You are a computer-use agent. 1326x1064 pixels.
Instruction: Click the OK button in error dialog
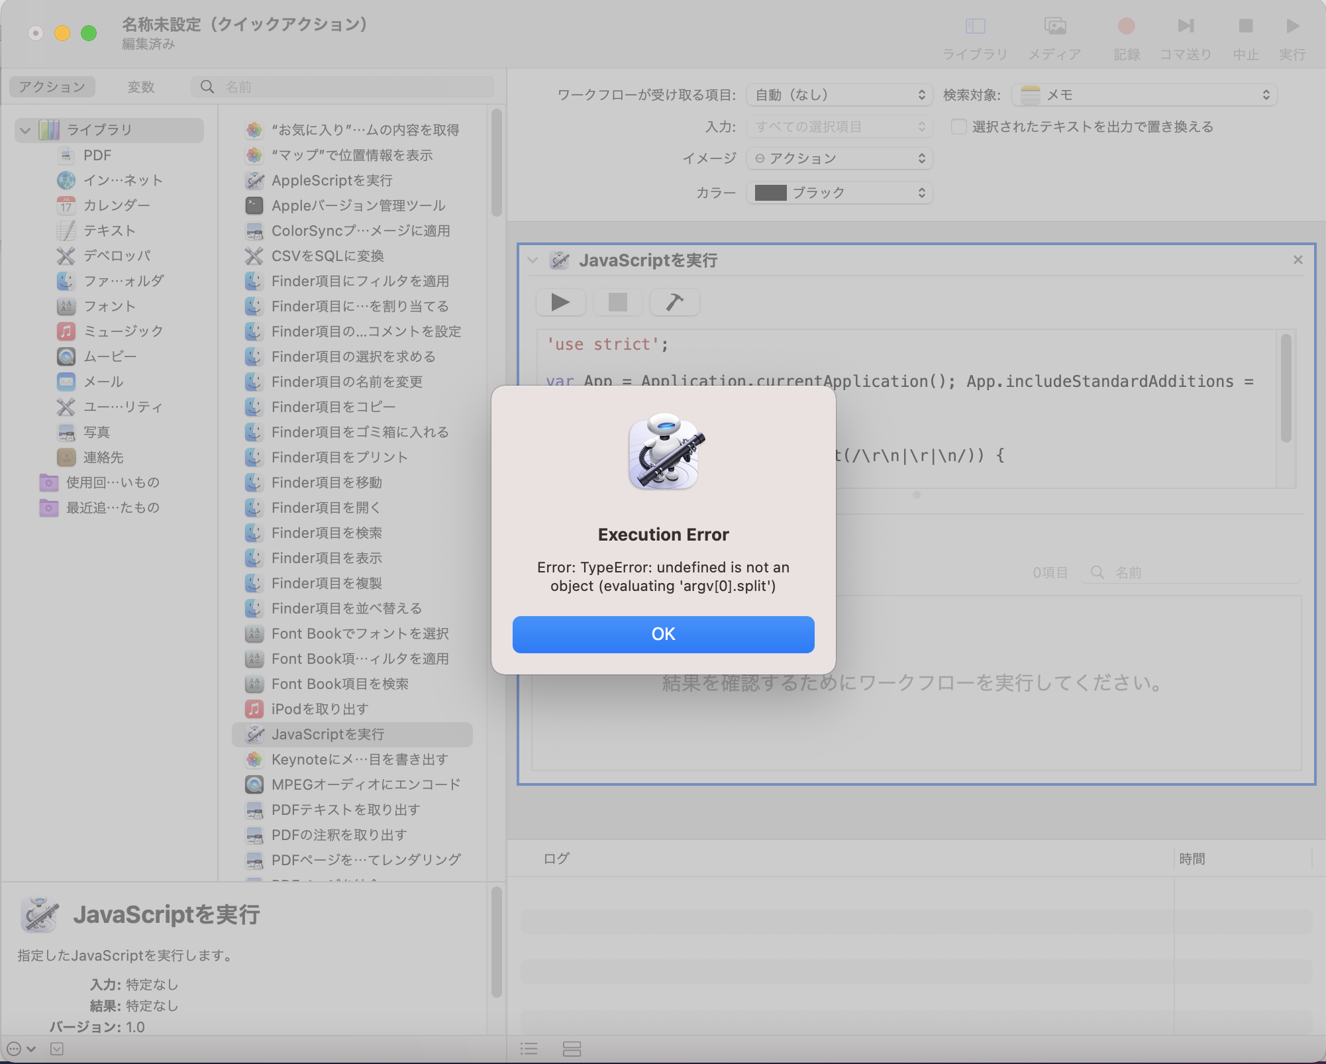663,634
